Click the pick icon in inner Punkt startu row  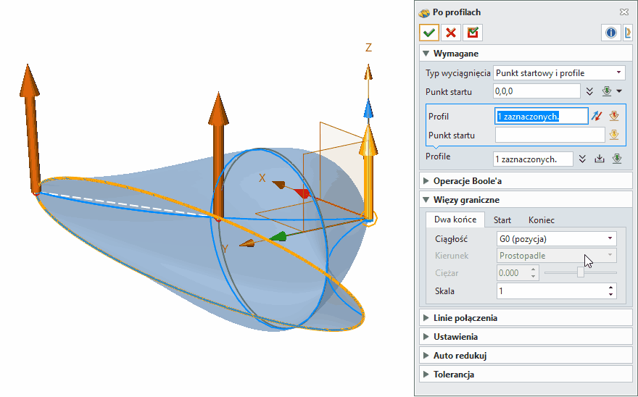(613, 135)
